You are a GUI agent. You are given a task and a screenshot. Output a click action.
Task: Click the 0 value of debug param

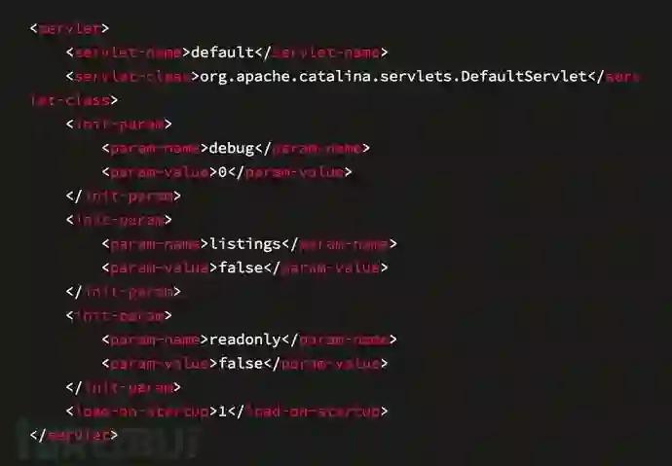tap(223, 172)
